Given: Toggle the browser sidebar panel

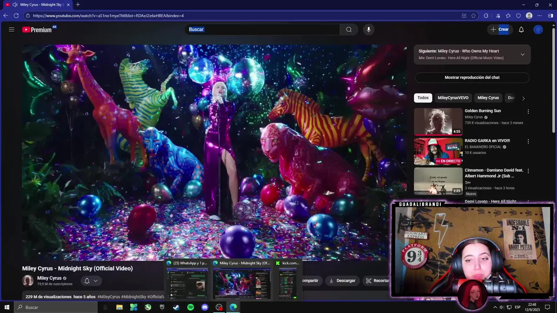Looking at the screenshot, I should point(550,16).
